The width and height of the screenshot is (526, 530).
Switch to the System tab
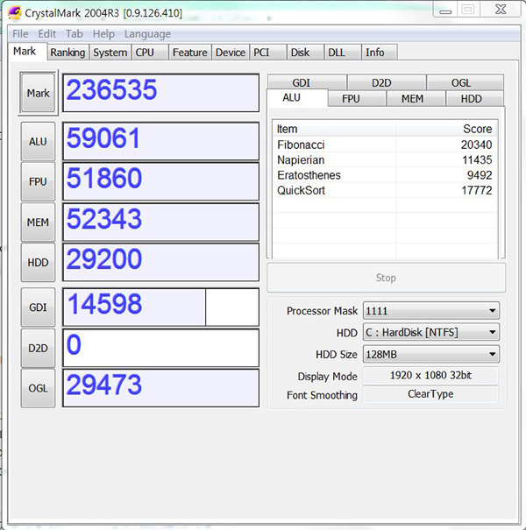110,53
